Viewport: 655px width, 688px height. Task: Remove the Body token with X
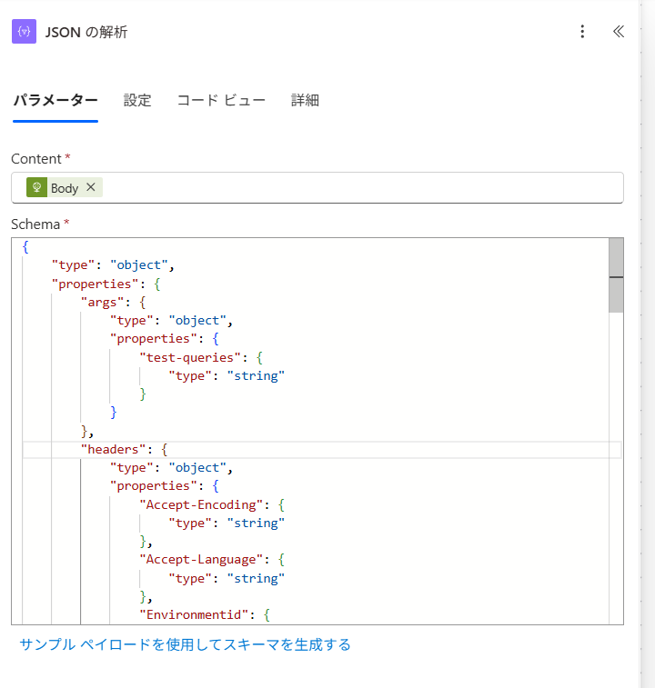90,187
